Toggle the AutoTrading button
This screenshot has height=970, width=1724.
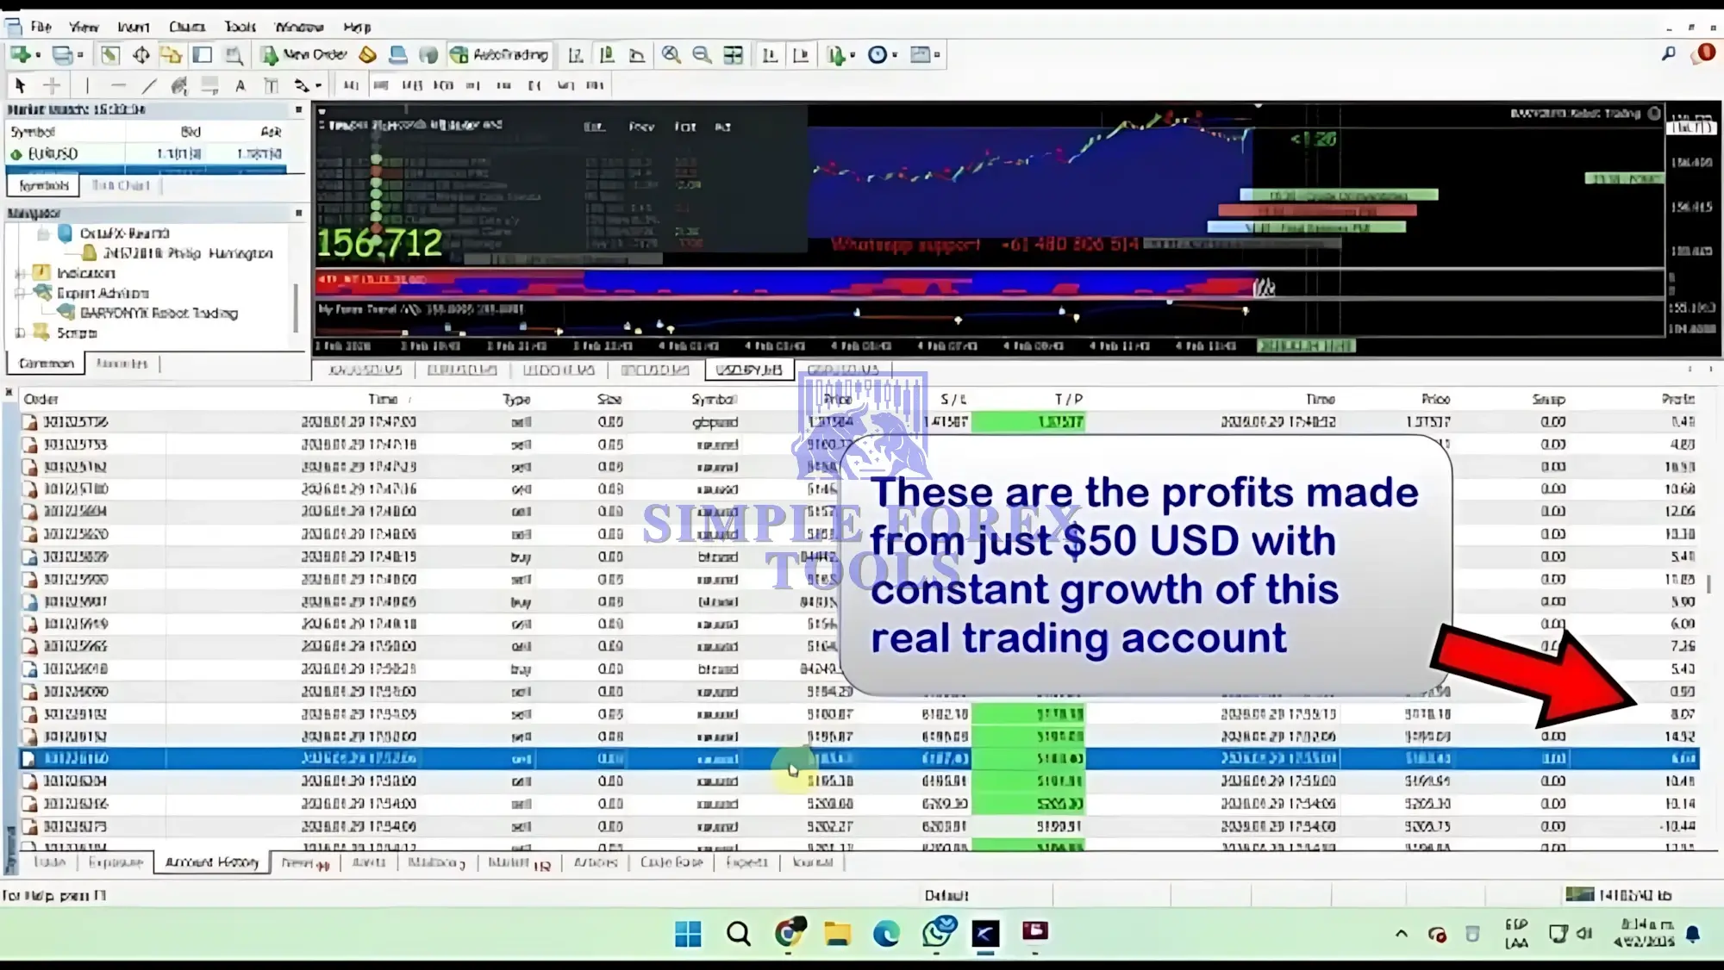click(x=500, y=55)
